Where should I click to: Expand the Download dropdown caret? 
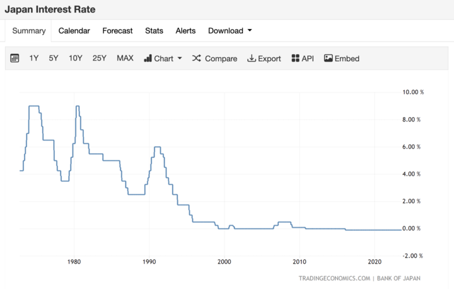click(250, 30)
